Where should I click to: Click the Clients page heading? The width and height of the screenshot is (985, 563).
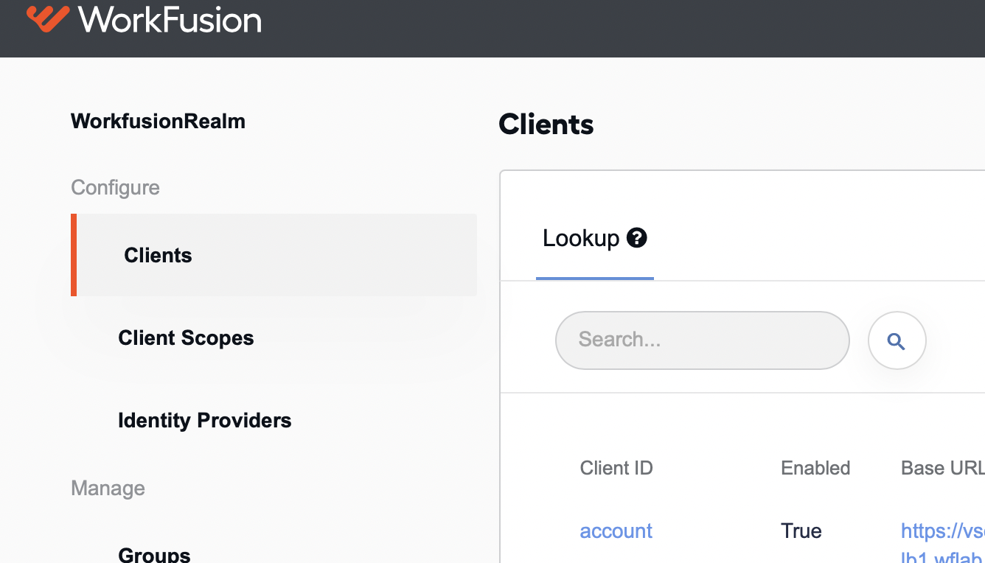click(546, 124)
